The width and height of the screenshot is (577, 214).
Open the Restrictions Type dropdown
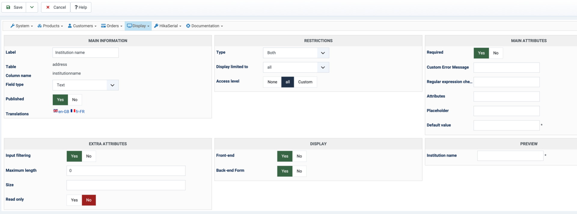click(296, 53)
